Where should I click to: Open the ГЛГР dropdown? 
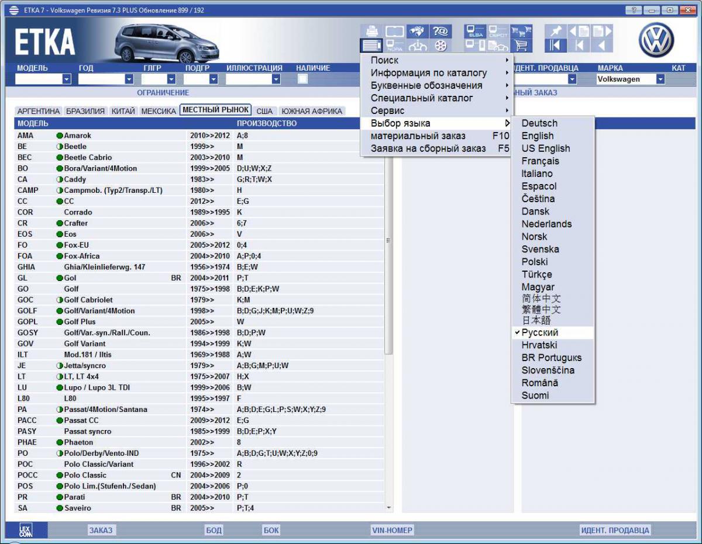[171, 79]
